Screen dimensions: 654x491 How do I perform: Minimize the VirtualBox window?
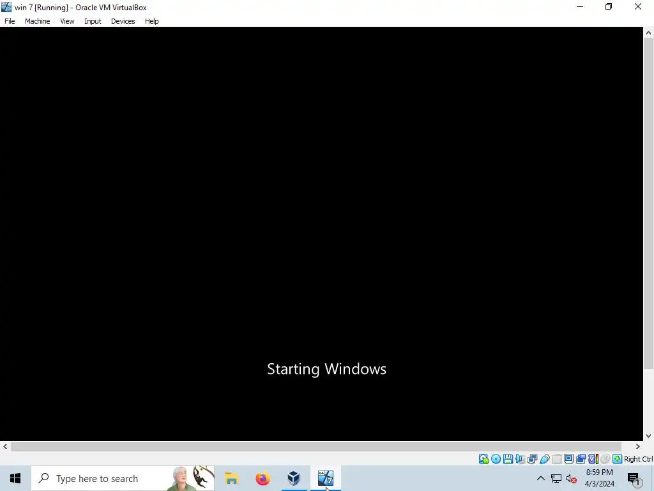[580, 6]
